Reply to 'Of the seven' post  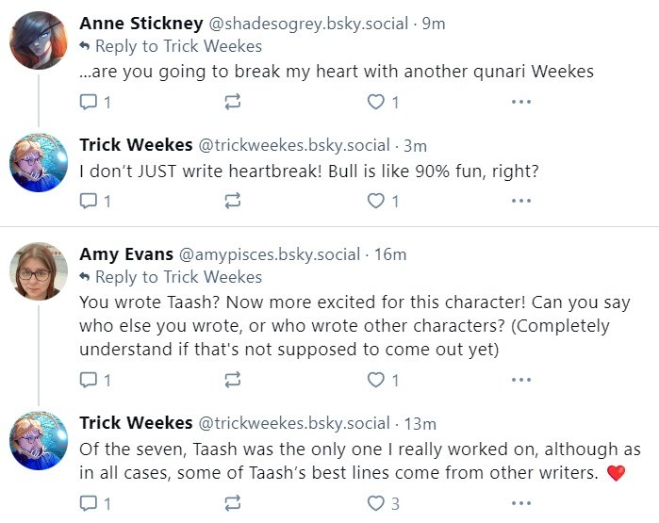click(x=89, y=504)
